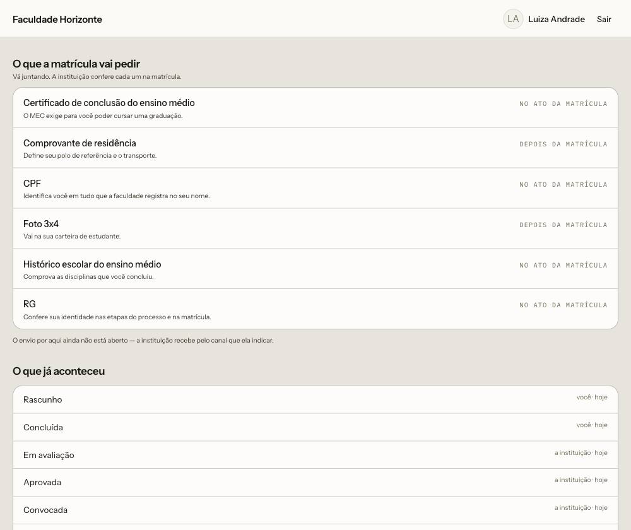
Task: Click the notice 'O envio por aqui ainda não está aberto'
Action: [143, 341]
